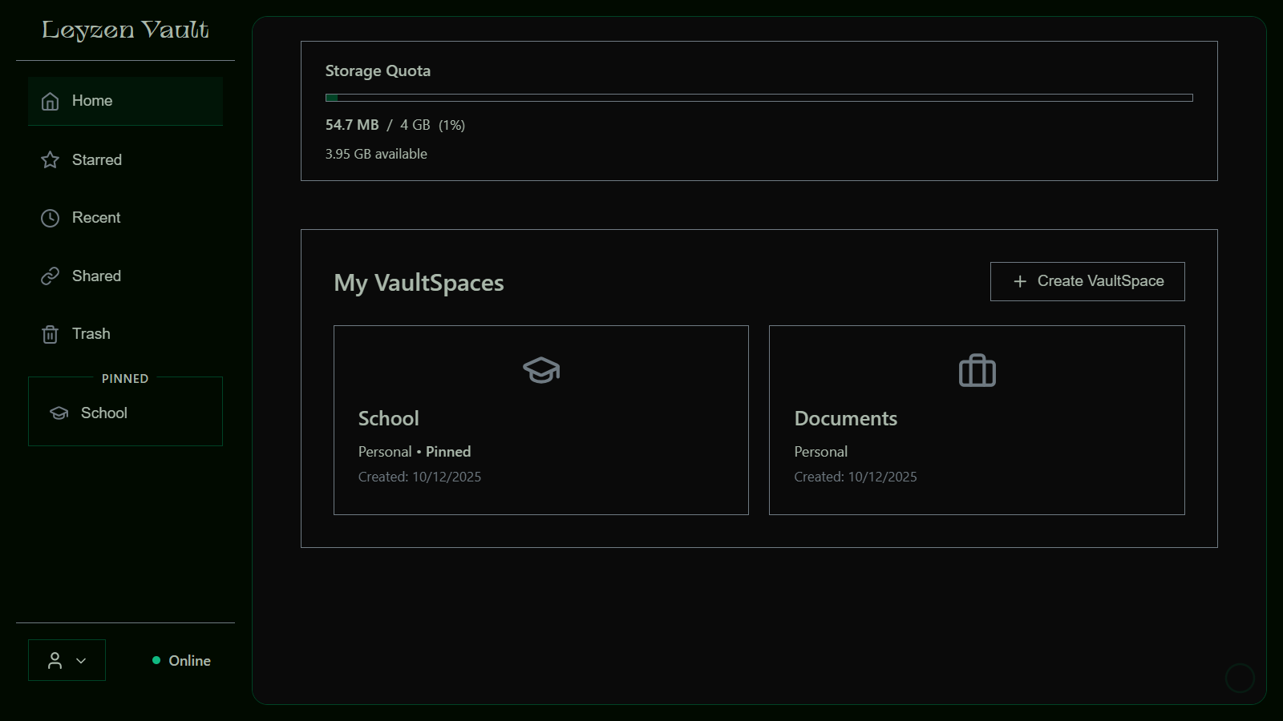This screenshot has height=721, width=1283.
Task: Click the circular icon in the bottom-right corner
Action: click(x=1240, y=678)
